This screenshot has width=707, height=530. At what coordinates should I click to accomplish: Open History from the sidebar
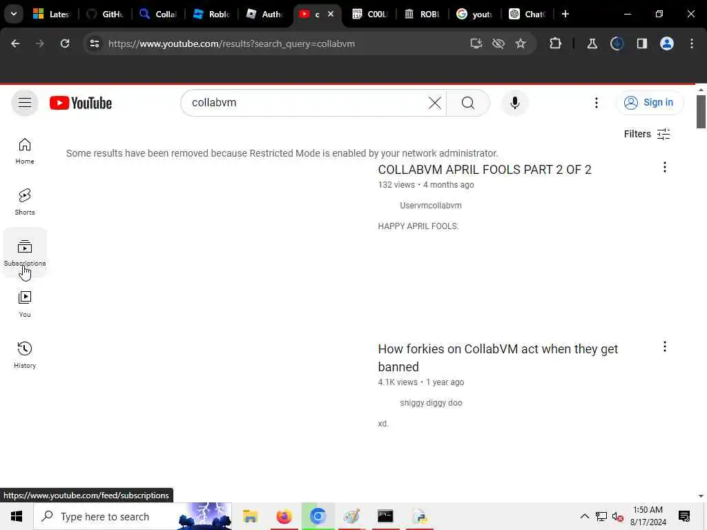[25, 355]
